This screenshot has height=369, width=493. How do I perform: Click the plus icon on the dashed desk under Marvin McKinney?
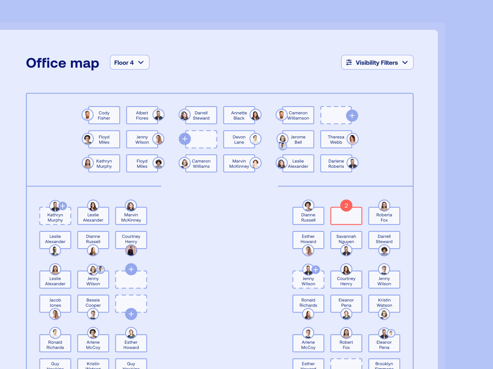pyautogui.click(x=131, y=269)
